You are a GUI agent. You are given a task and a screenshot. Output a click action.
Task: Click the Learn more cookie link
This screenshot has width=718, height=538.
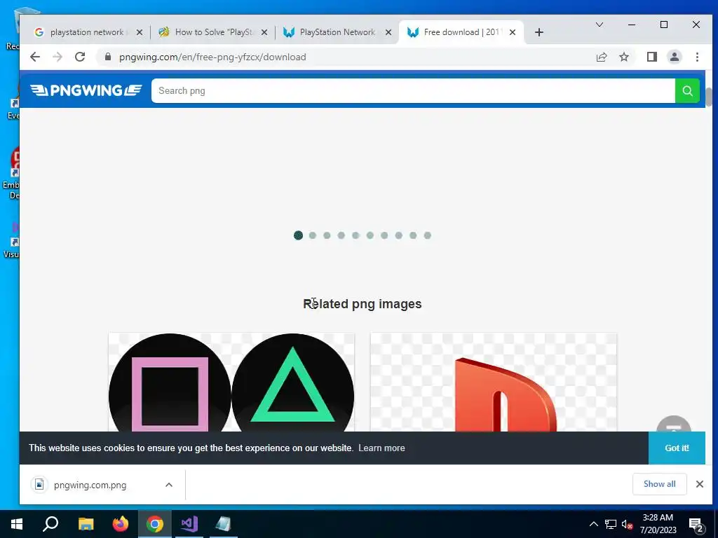(381, 448)
